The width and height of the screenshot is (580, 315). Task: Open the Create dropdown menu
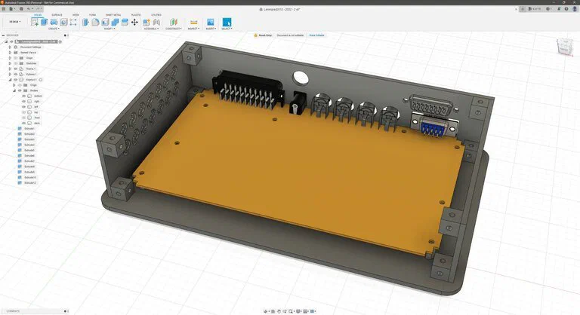coord(54,29)
